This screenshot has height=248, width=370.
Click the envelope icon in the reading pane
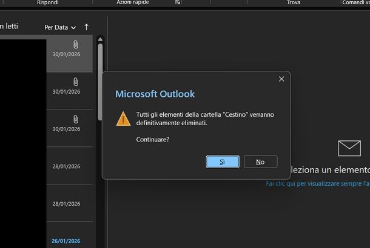click(x=349, y=148)
